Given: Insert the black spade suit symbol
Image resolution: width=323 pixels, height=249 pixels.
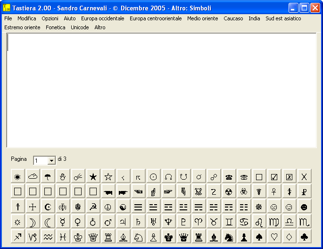Looking at the screenshot, I should [259, 236].
